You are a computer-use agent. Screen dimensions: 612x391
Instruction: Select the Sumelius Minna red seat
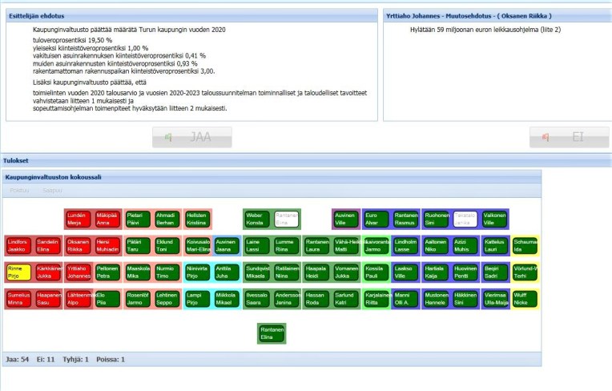[18, 300]
